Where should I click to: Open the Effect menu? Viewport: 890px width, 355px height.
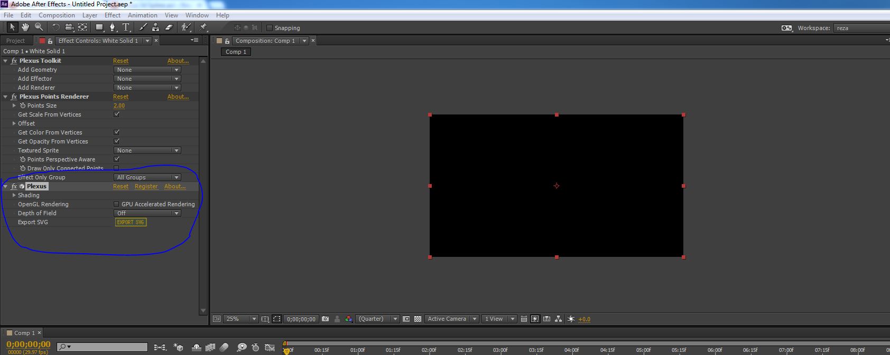click(x=113, y=15)
